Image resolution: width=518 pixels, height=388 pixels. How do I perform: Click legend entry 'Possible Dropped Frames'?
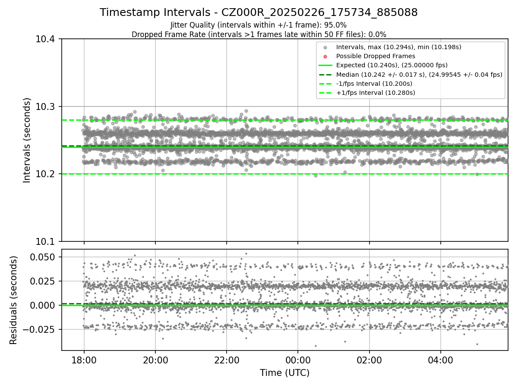point(376,56)
